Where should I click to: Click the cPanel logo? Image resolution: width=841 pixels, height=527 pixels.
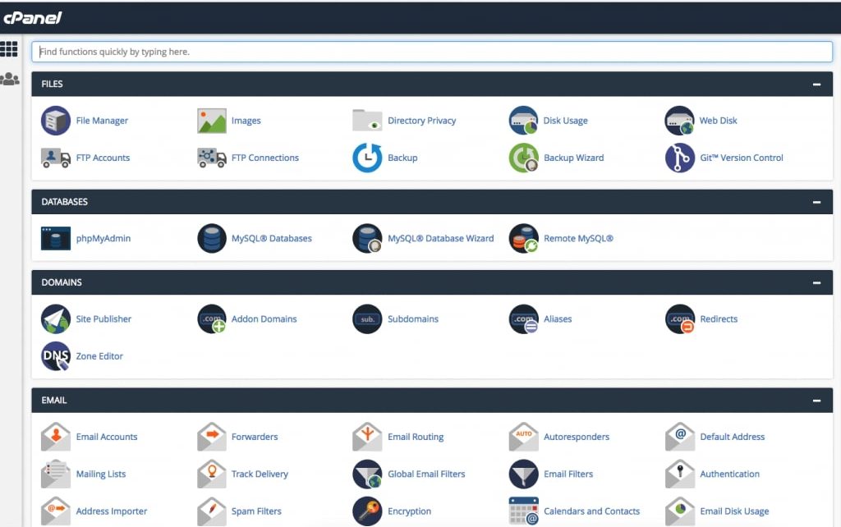tap(33, 17)
